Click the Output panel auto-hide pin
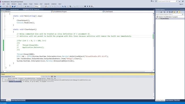The width and height of the screenshot is (185, 104). pyautogui.click(x=152, y=74)
